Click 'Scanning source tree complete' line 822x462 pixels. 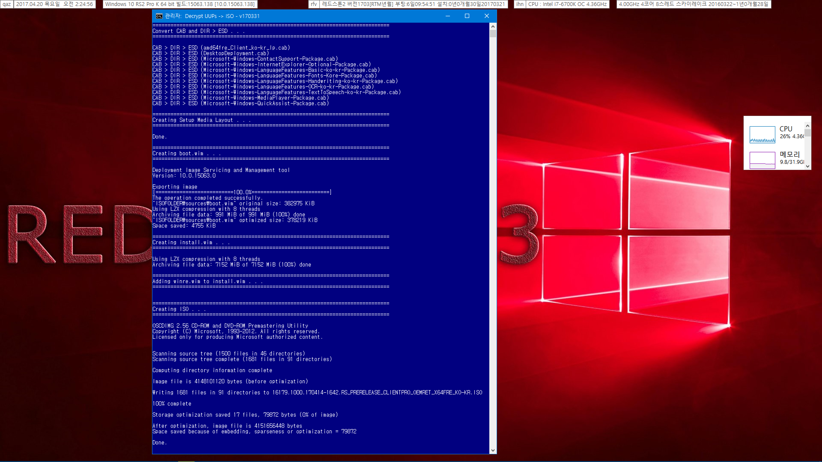click(242, 359)
